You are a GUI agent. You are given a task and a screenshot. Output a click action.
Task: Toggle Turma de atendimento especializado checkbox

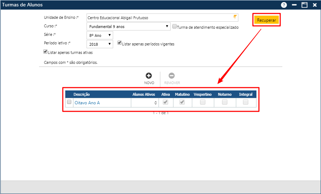tap(175, 26)
